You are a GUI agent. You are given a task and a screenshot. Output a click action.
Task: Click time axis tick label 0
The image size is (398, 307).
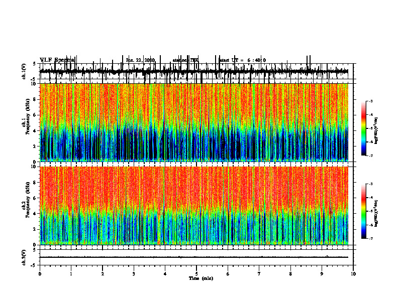coord(40,274)
